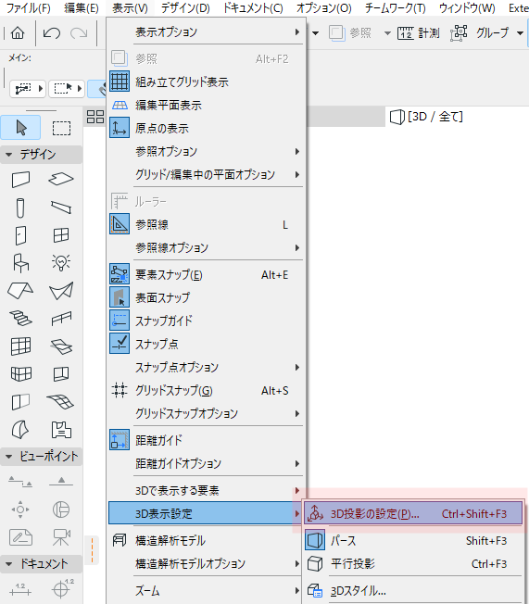Collapse the ドキュメント toolbox section
The width and height of the screenshot is (529, 604).
click(x=9, y=564)
